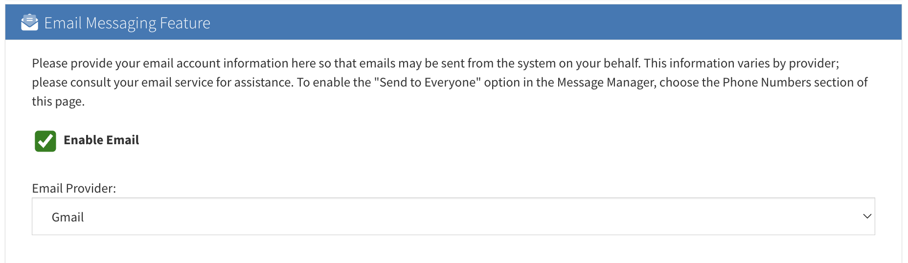The width and height of the screenshot is (908, 263).
Task: Click the empty middle of provider combo box
Action: click(x=453, y=217)
